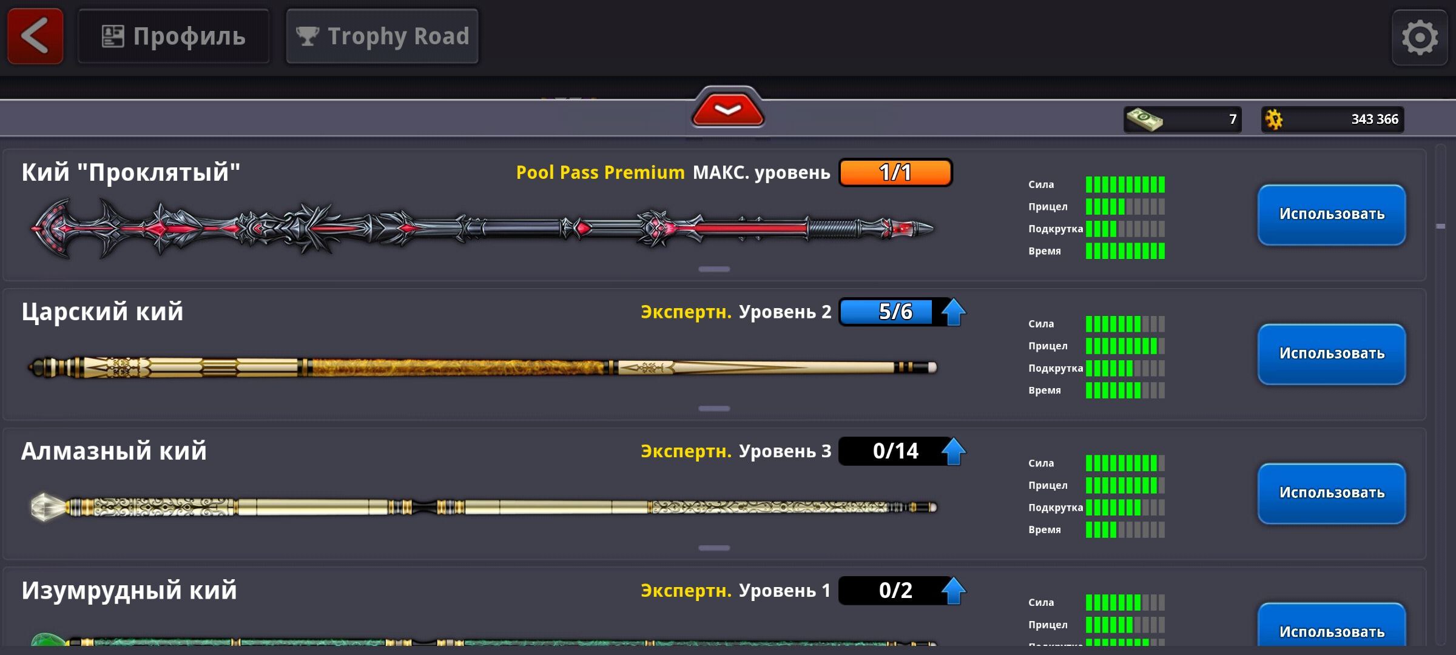The width and height of the screenshot is (1456, 655).
Task: Select the Кий "Проклятый" cue image
Action: 482,229
